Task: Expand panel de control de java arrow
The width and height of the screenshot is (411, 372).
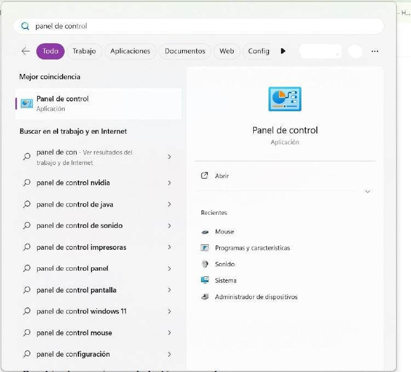Action: pyautogui.click(x=169, y=204)
